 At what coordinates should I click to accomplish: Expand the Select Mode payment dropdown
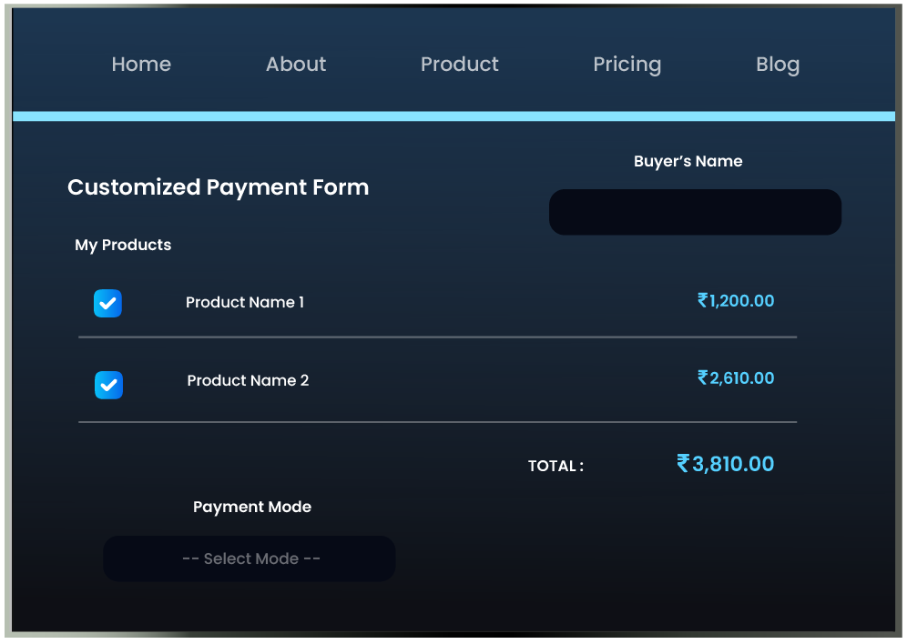click(x=250, y=558)
